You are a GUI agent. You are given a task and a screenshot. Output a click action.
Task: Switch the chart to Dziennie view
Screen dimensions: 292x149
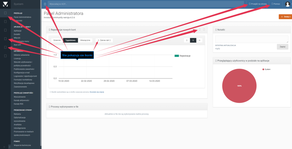pyautogui.click(x=57, y=40)
